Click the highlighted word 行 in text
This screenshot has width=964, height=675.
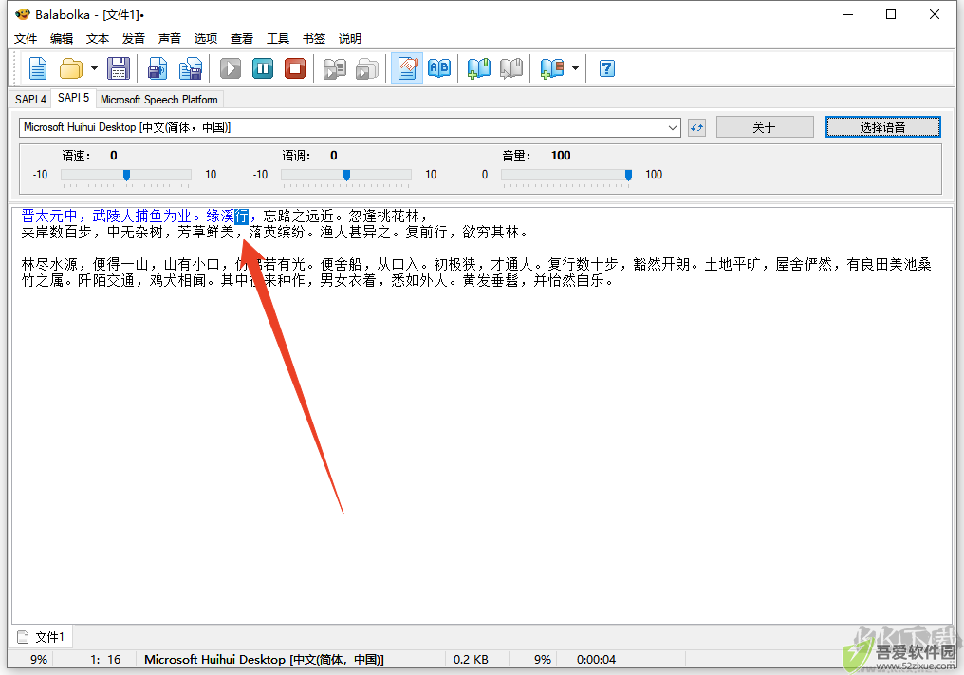pyautogui.click(x=241, y=216)
